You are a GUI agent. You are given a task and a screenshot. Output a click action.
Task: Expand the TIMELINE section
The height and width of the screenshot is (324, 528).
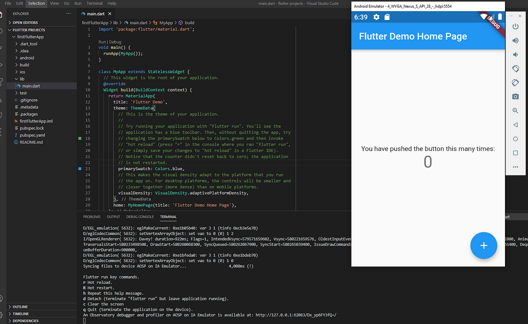41,314
